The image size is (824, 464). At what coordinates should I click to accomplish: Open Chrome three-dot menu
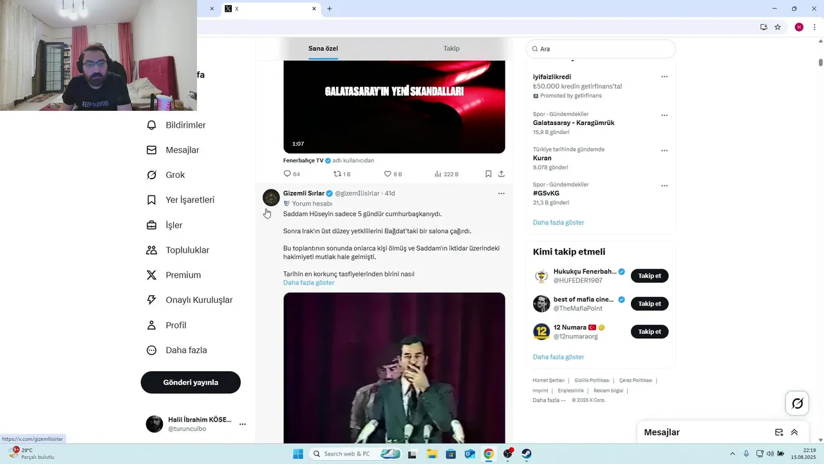pos(815,27)
